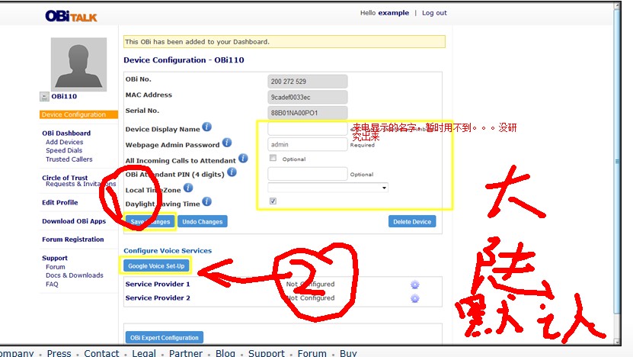This screenshot has height=357, width=633.
Task: Open OBi Expert Configuration
Action: (165, 338)
